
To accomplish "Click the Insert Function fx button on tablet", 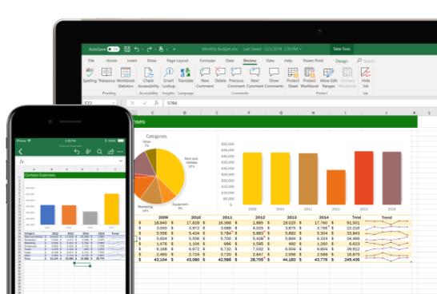I will coord(157,103).
